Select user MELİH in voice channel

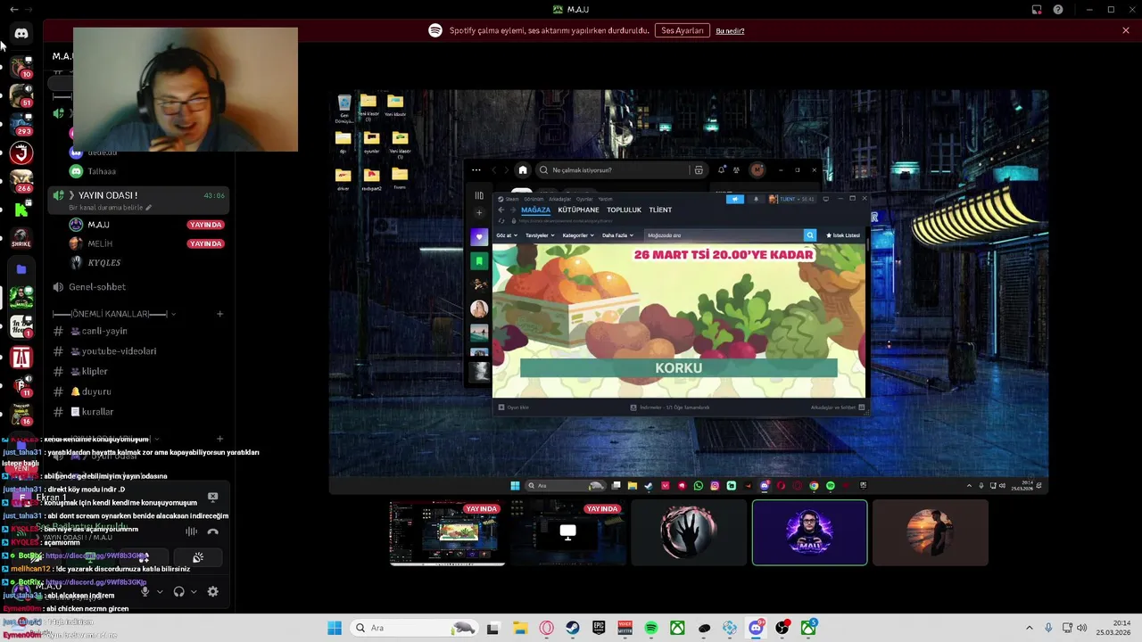click(x=101, y=243)
